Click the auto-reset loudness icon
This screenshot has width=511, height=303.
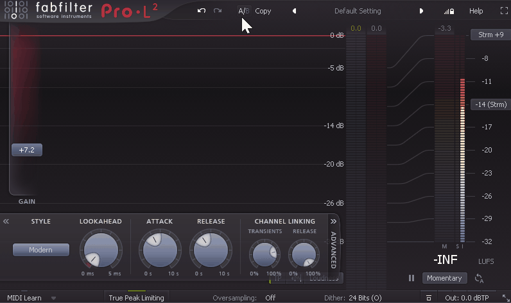479,278
